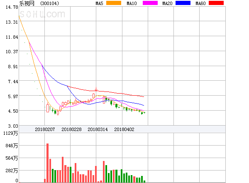Click the highest candlestick touching the MA60 line
This screenshot has height=183, width=249.
pos(96,89)
